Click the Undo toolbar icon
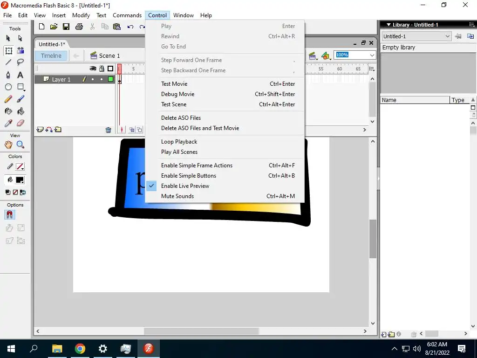This screenshot has height=358, width=477. [x=130, y=27]
